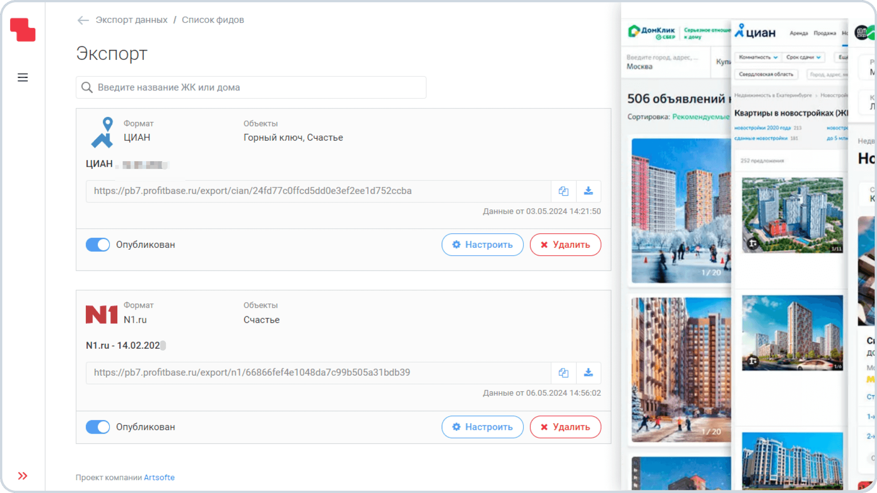Open Настроить settings for N1.ru feed
877x493 pixels.
point(482,427)
